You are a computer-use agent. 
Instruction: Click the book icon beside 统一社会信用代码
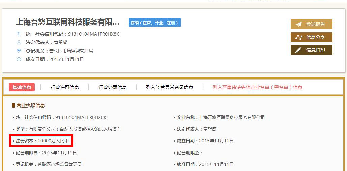coord(19,34)
